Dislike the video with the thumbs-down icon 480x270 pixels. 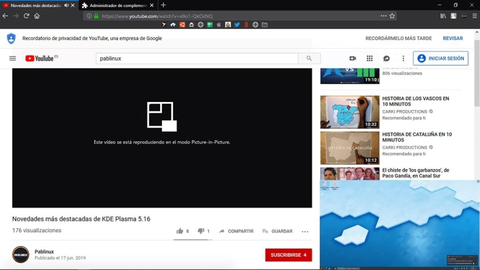pos(201,231)
